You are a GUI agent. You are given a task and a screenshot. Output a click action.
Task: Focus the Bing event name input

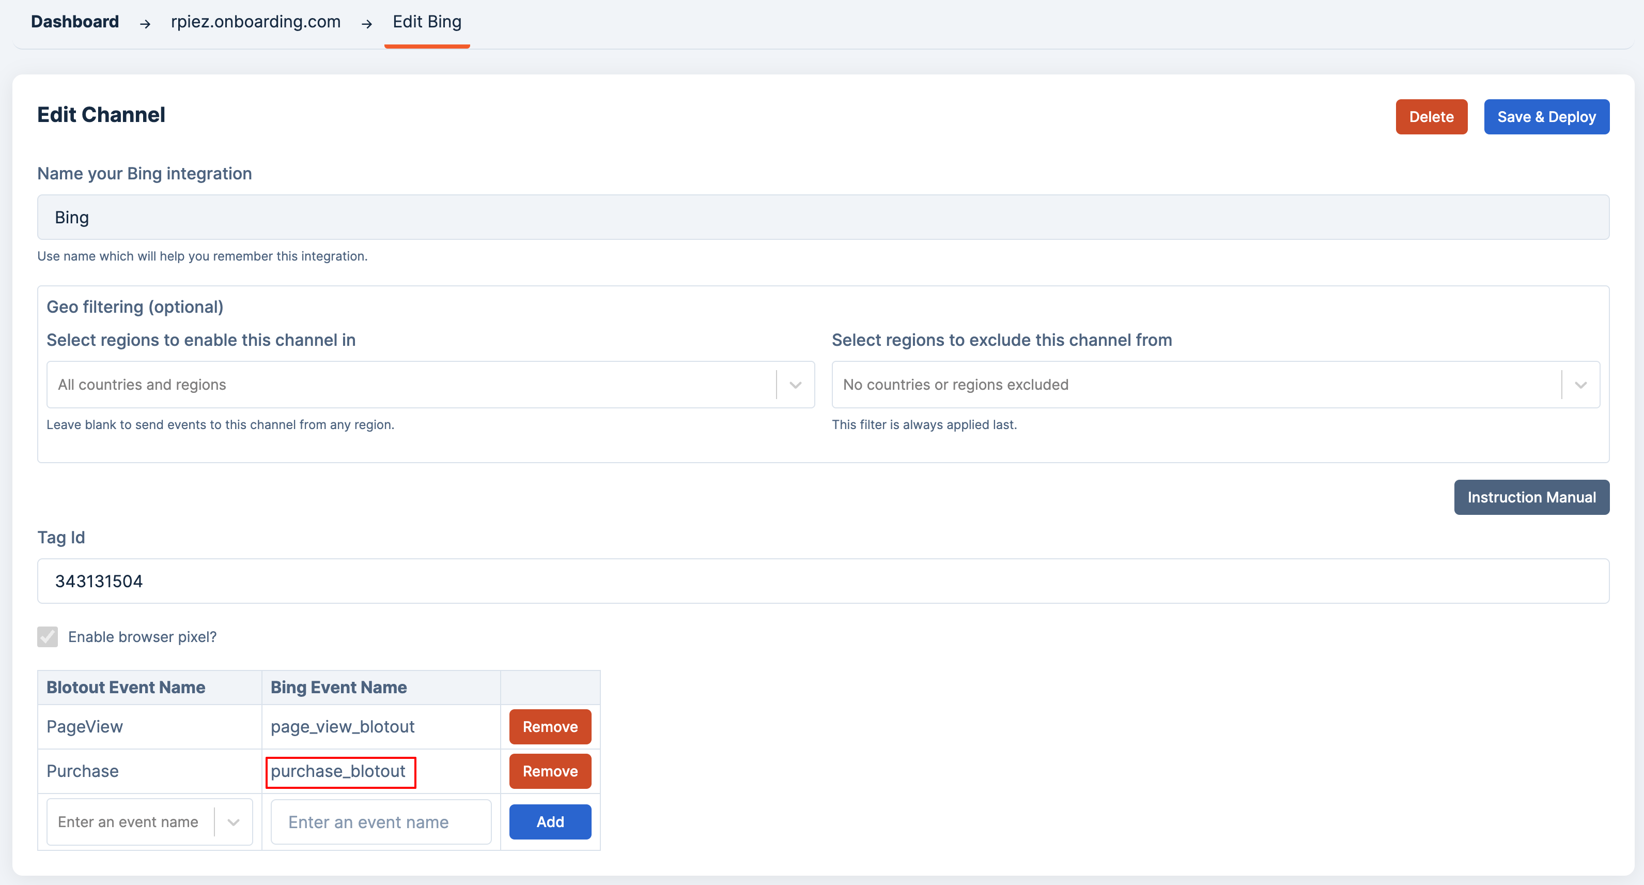[x=380, y=822]
